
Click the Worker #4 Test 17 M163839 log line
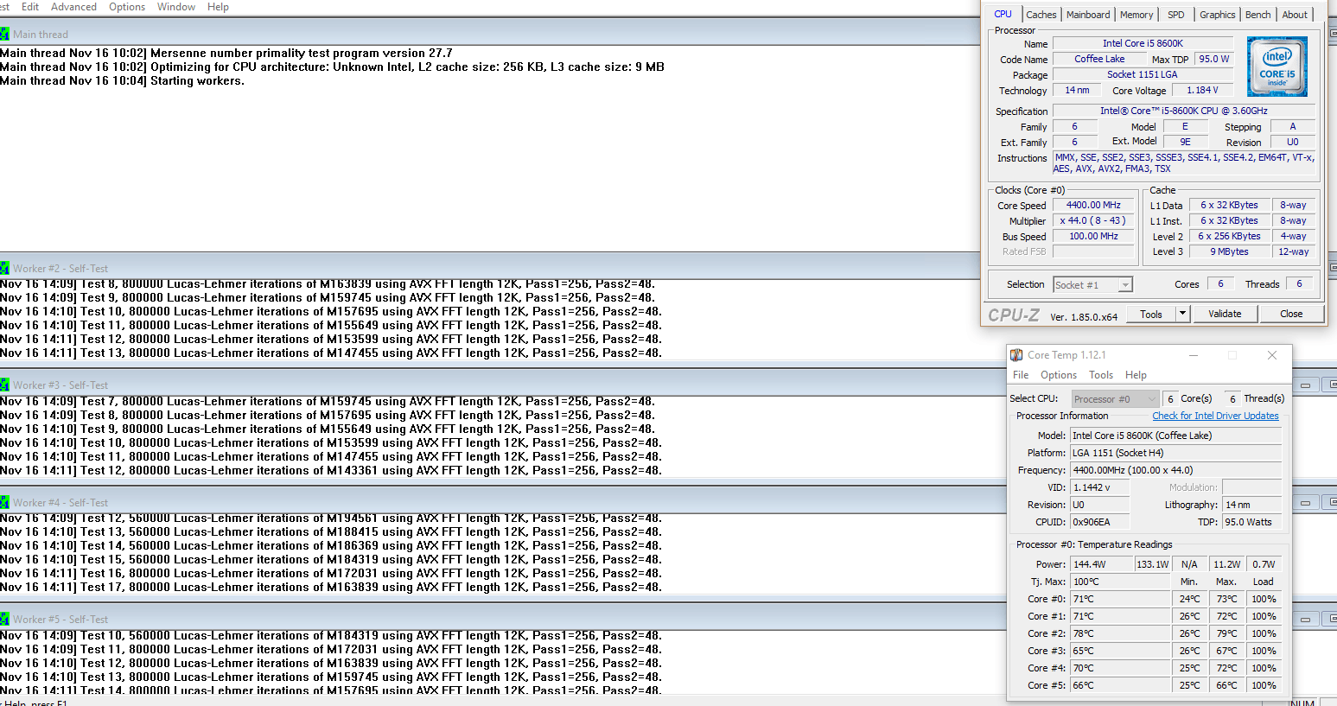coord(331,588)
